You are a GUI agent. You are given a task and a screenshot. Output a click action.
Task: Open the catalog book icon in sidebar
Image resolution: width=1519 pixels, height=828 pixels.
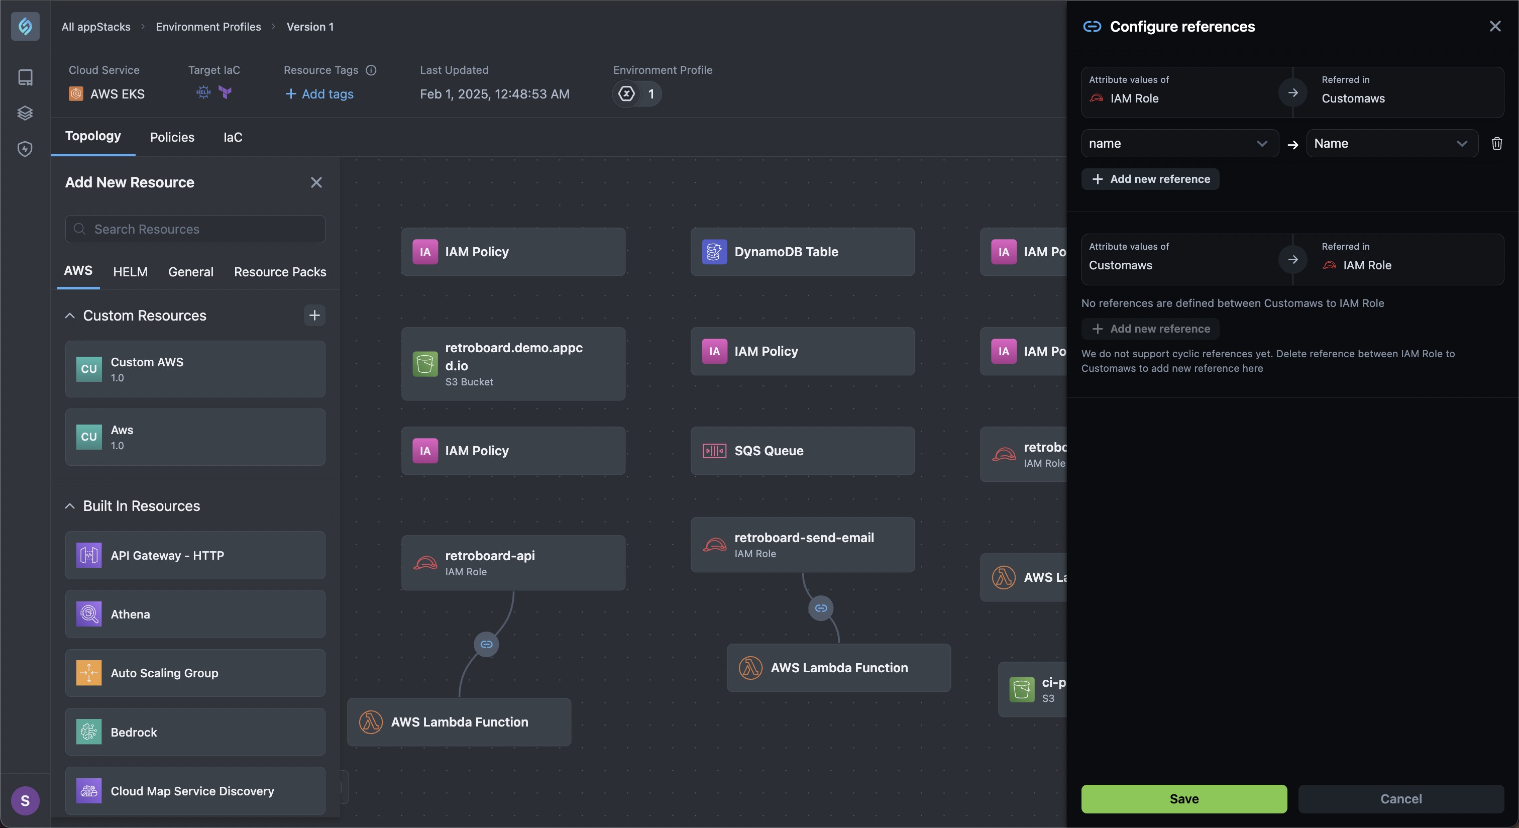click(25, 77)
